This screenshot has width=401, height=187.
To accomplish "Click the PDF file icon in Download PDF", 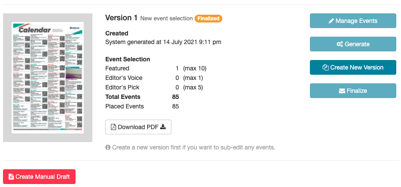I will 113,127.
